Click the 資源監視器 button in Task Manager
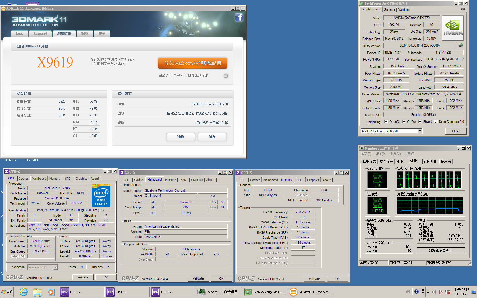477x298 pixels. pyautogui.click(x=441, y=250)
